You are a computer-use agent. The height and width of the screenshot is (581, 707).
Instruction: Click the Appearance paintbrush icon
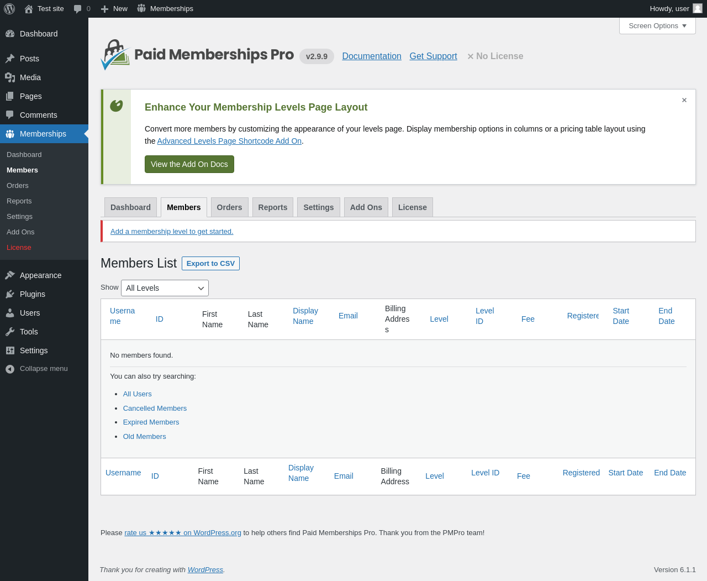point(10,275)
